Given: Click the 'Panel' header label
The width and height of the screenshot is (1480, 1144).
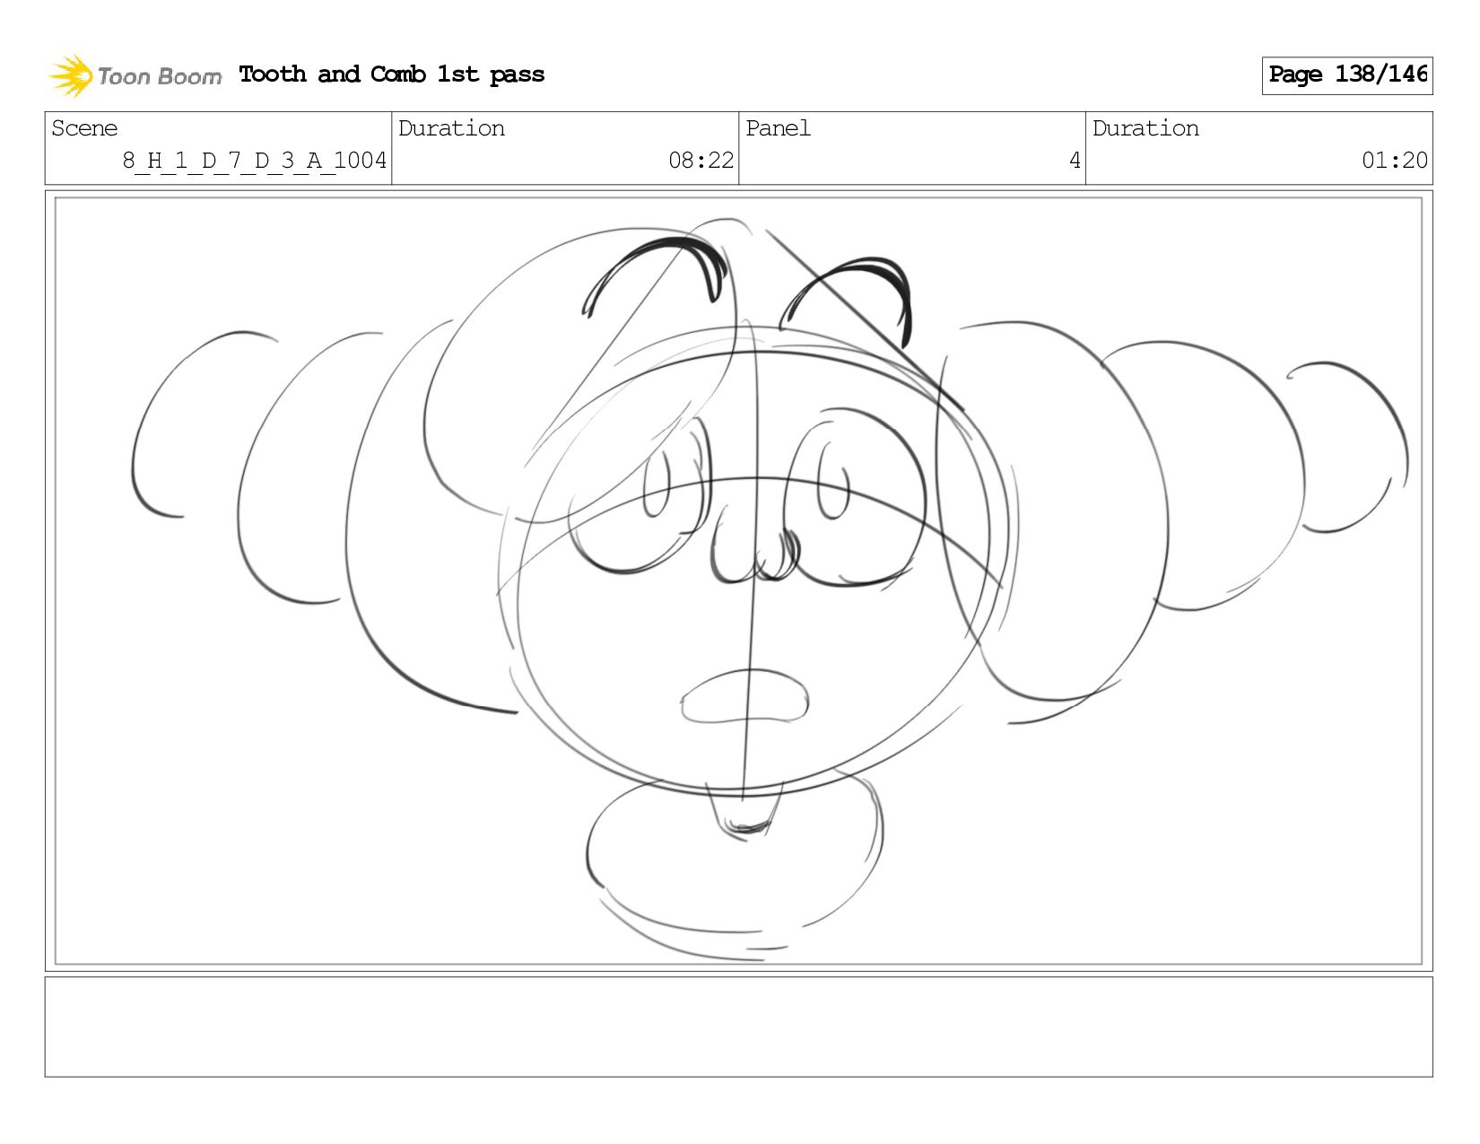Looking at the screenshot, I should point(778,128).
